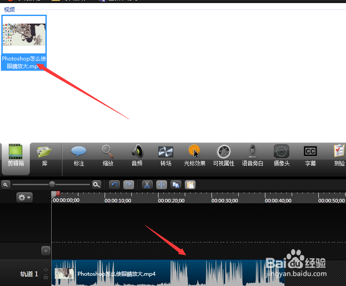Select the Photoshop怎么使眼睛放大.mp4 clip on track 1
The width and height of the screenshot is (346, 286).
pyautogui.click(x=168, y=273)
